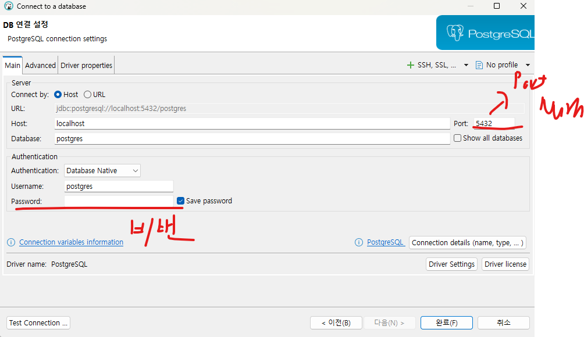Select the Host radio button
Image resolution: width=584 pixels, height=337 pixels.
point(58,95)
